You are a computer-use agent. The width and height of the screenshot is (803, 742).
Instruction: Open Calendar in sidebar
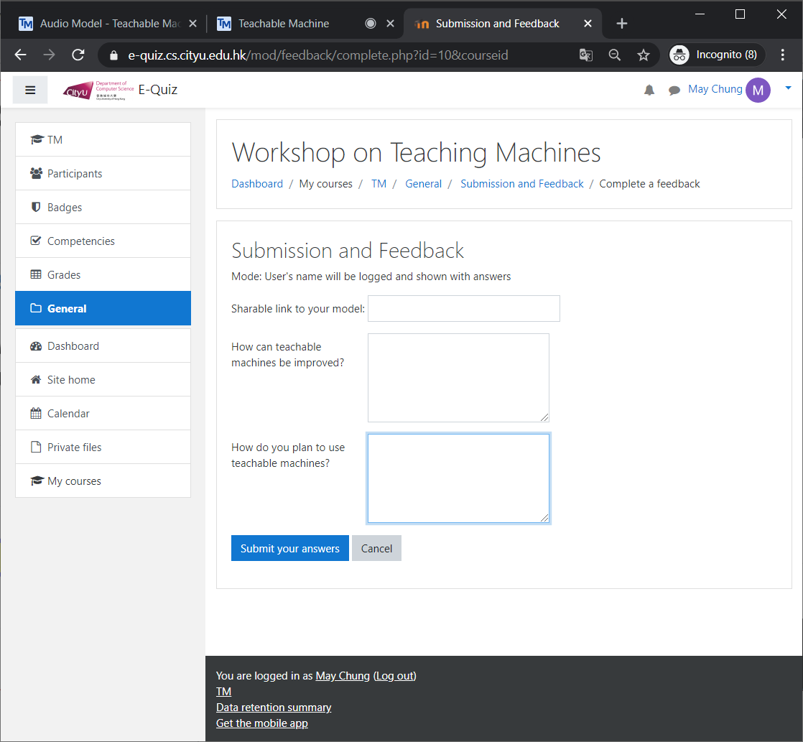[x=103, y=414]
